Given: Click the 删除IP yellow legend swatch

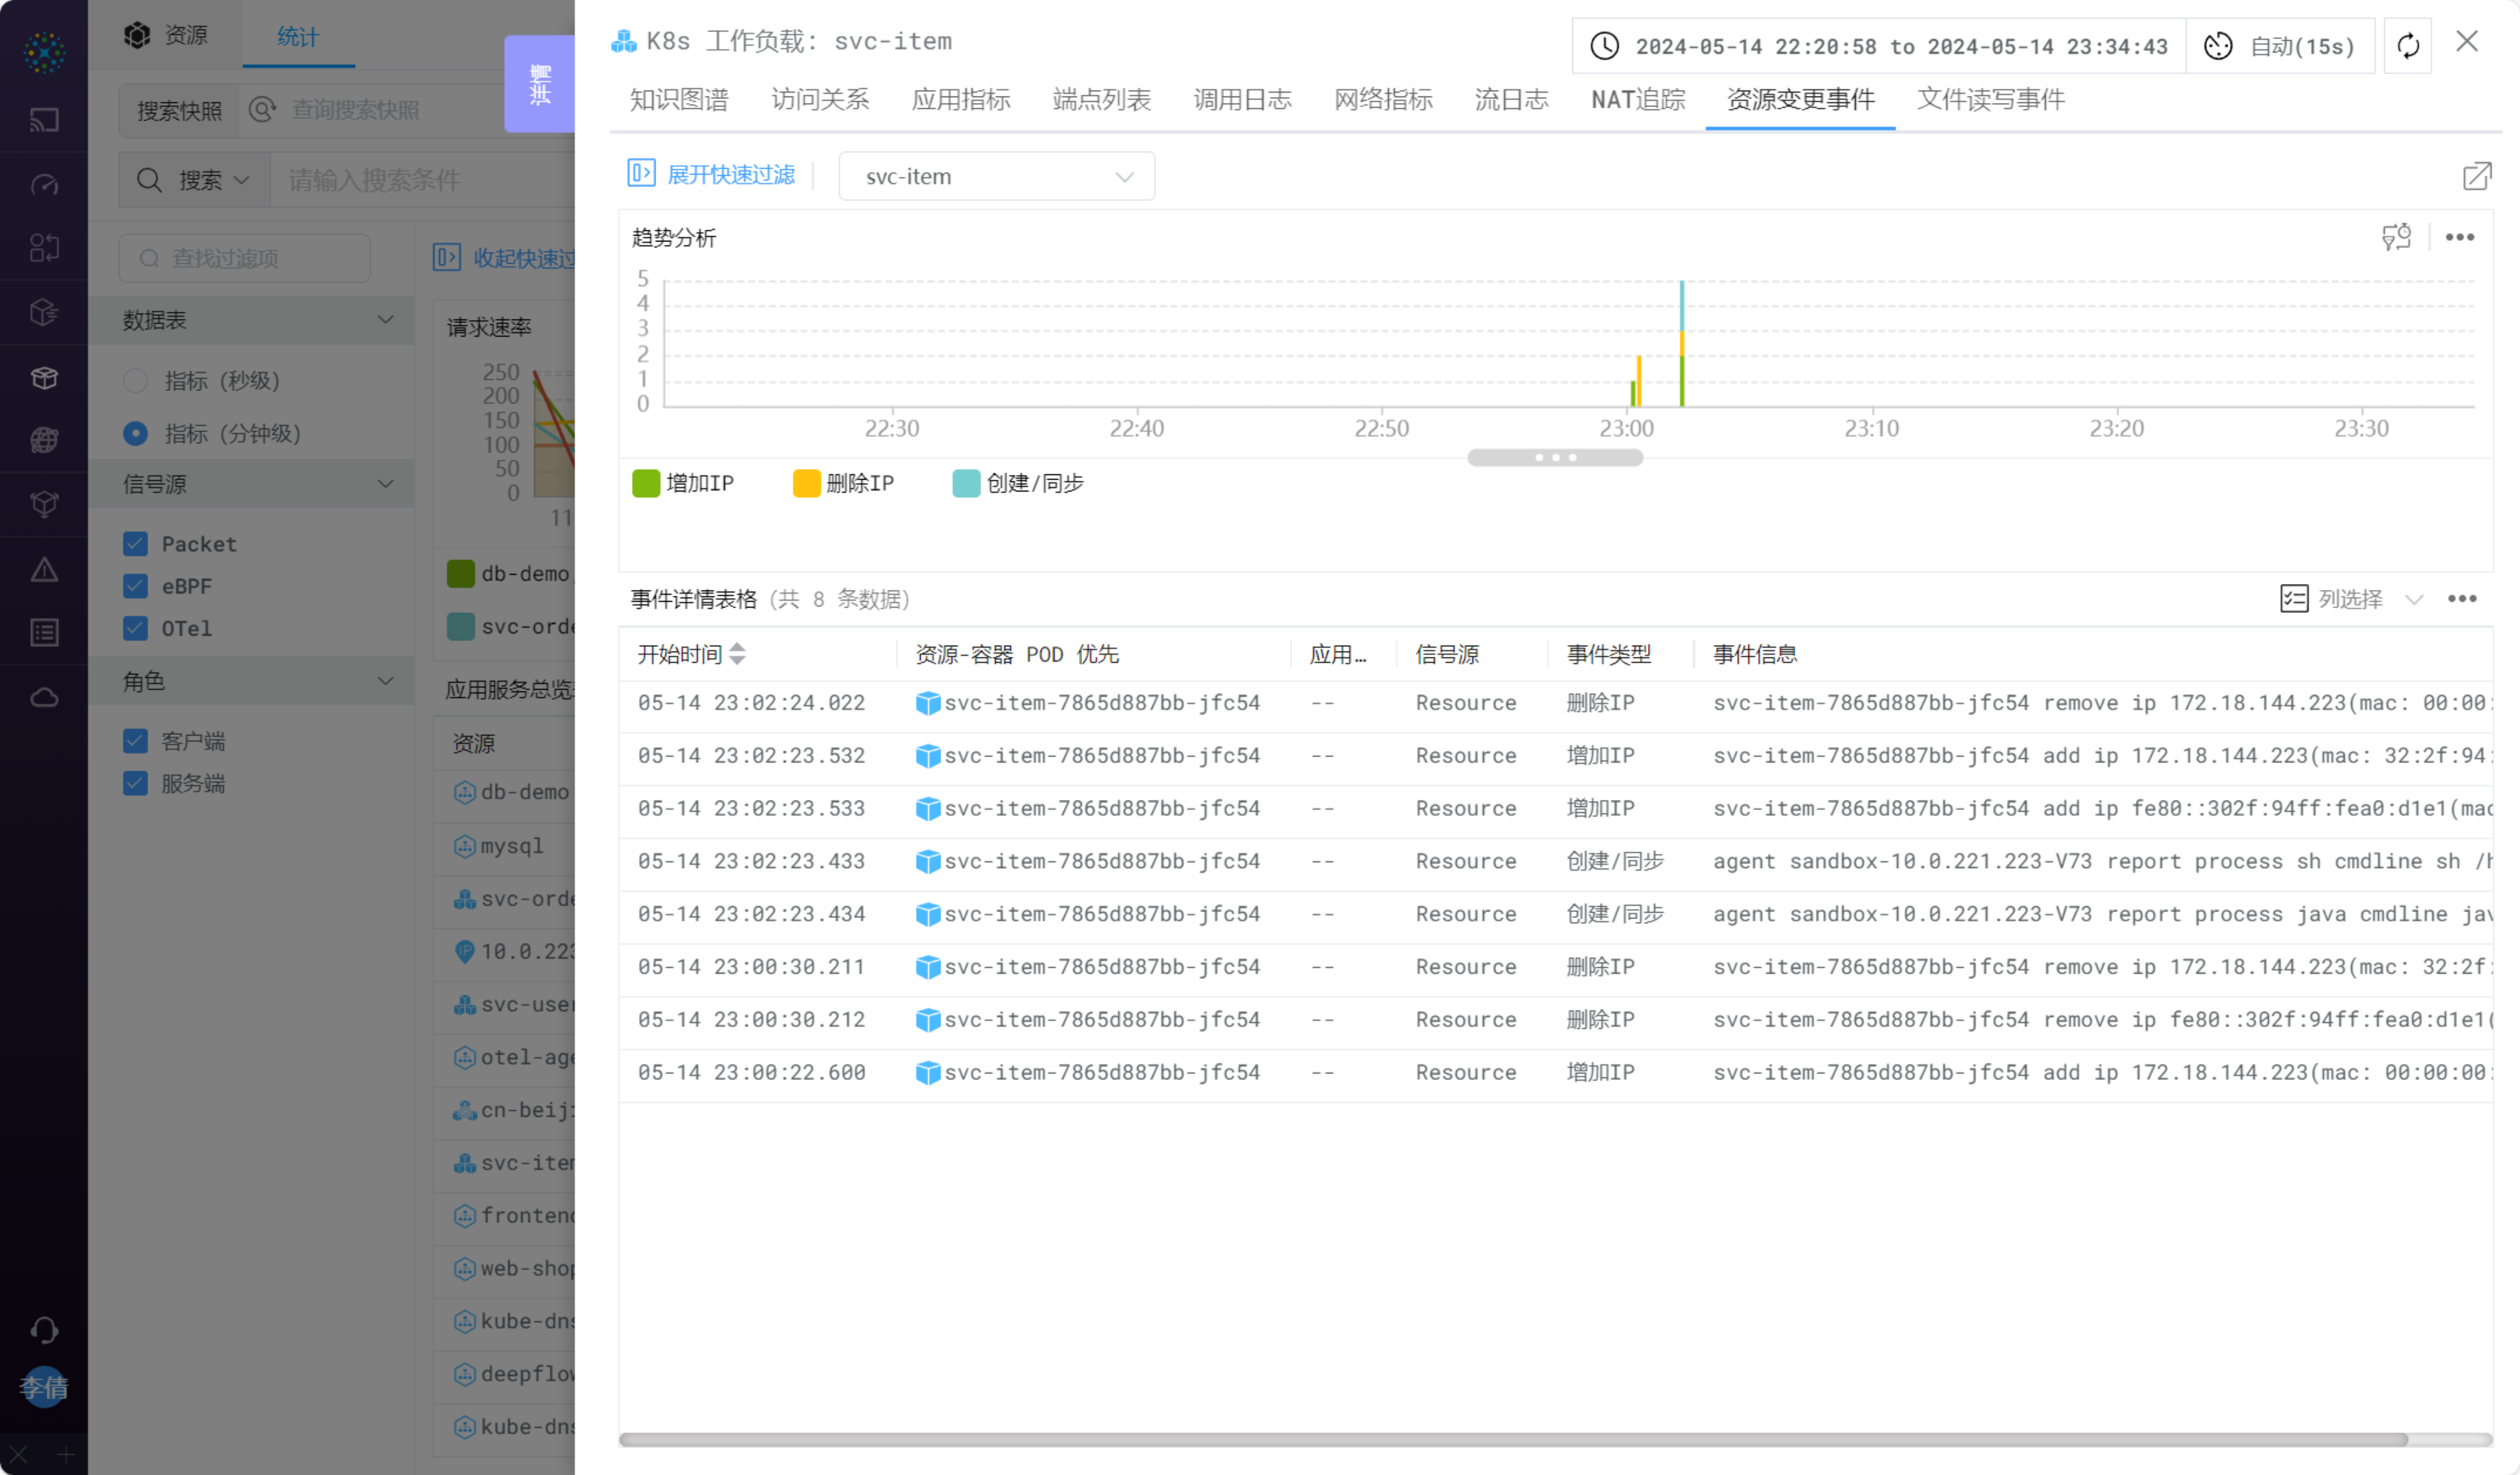Looking at the screenshot, I should (x=806, y=483).
